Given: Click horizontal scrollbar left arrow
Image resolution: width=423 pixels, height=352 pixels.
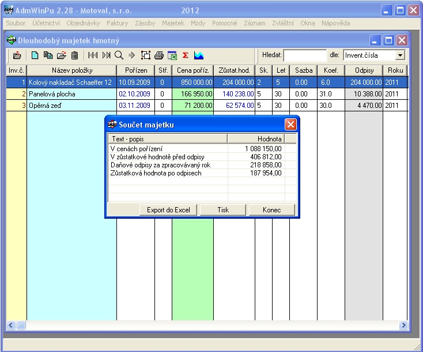Looking at the screenshot, I should tap(11, 325).
